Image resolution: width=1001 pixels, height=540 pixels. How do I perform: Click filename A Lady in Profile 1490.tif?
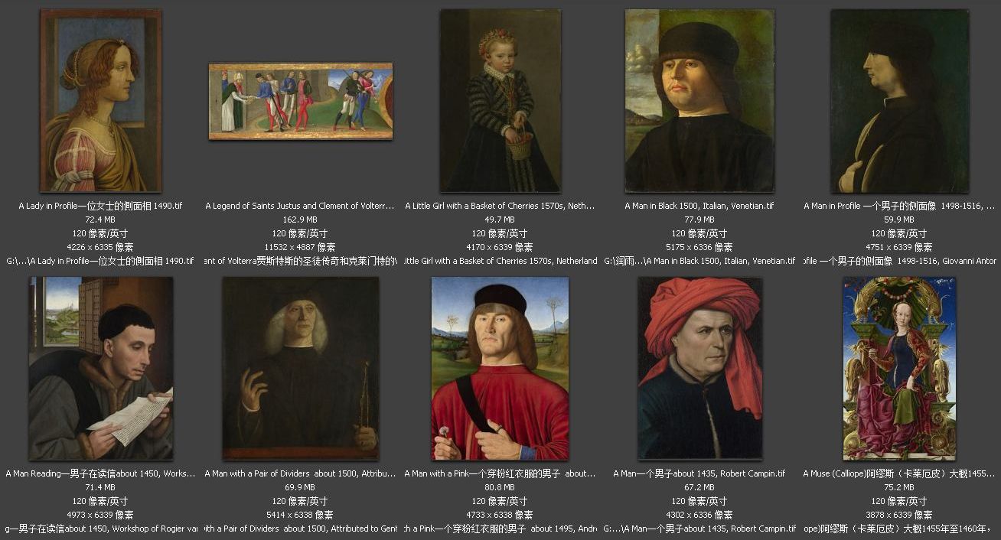point(100,206)
